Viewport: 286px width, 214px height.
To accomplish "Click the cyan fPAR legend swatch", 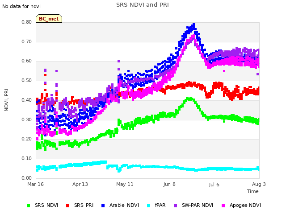I will [x=149, y=206].
